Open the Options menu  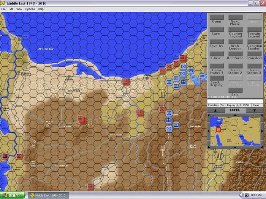tap(30, 9)
